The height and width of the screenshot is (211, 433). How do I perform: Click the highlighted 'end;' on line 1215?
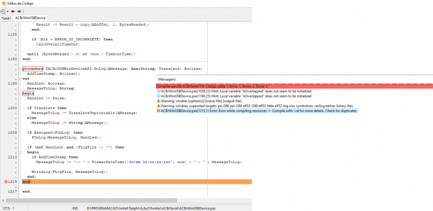[27, 182]
